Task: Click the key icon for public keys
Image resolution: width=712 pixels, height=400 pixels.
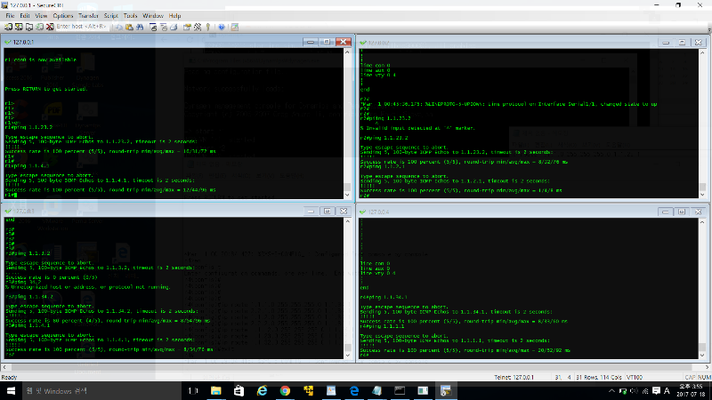Action: click(x=208, y=28)
